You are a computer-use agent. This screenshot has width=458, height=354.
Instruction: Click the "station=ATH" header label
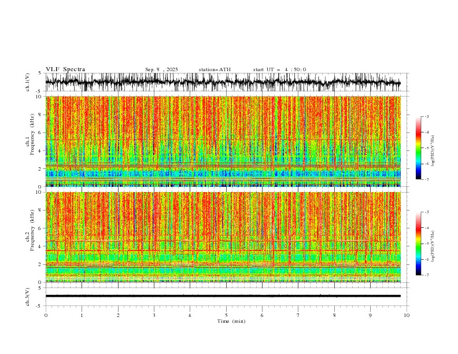tap(215, 69)
